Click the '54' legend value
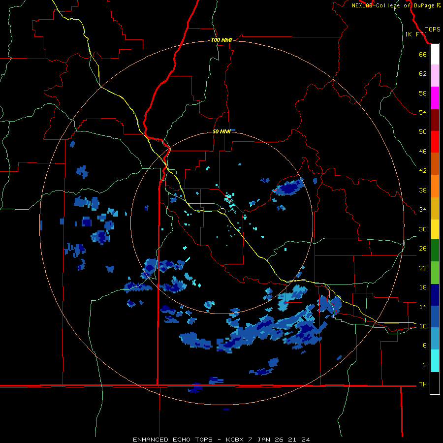 coord(423,112)
